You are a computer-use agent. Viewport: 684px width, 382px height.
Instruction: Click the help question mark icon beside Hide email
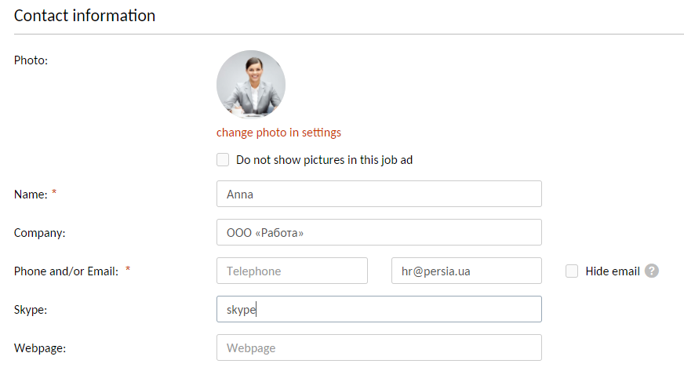(x=652, y=271)
